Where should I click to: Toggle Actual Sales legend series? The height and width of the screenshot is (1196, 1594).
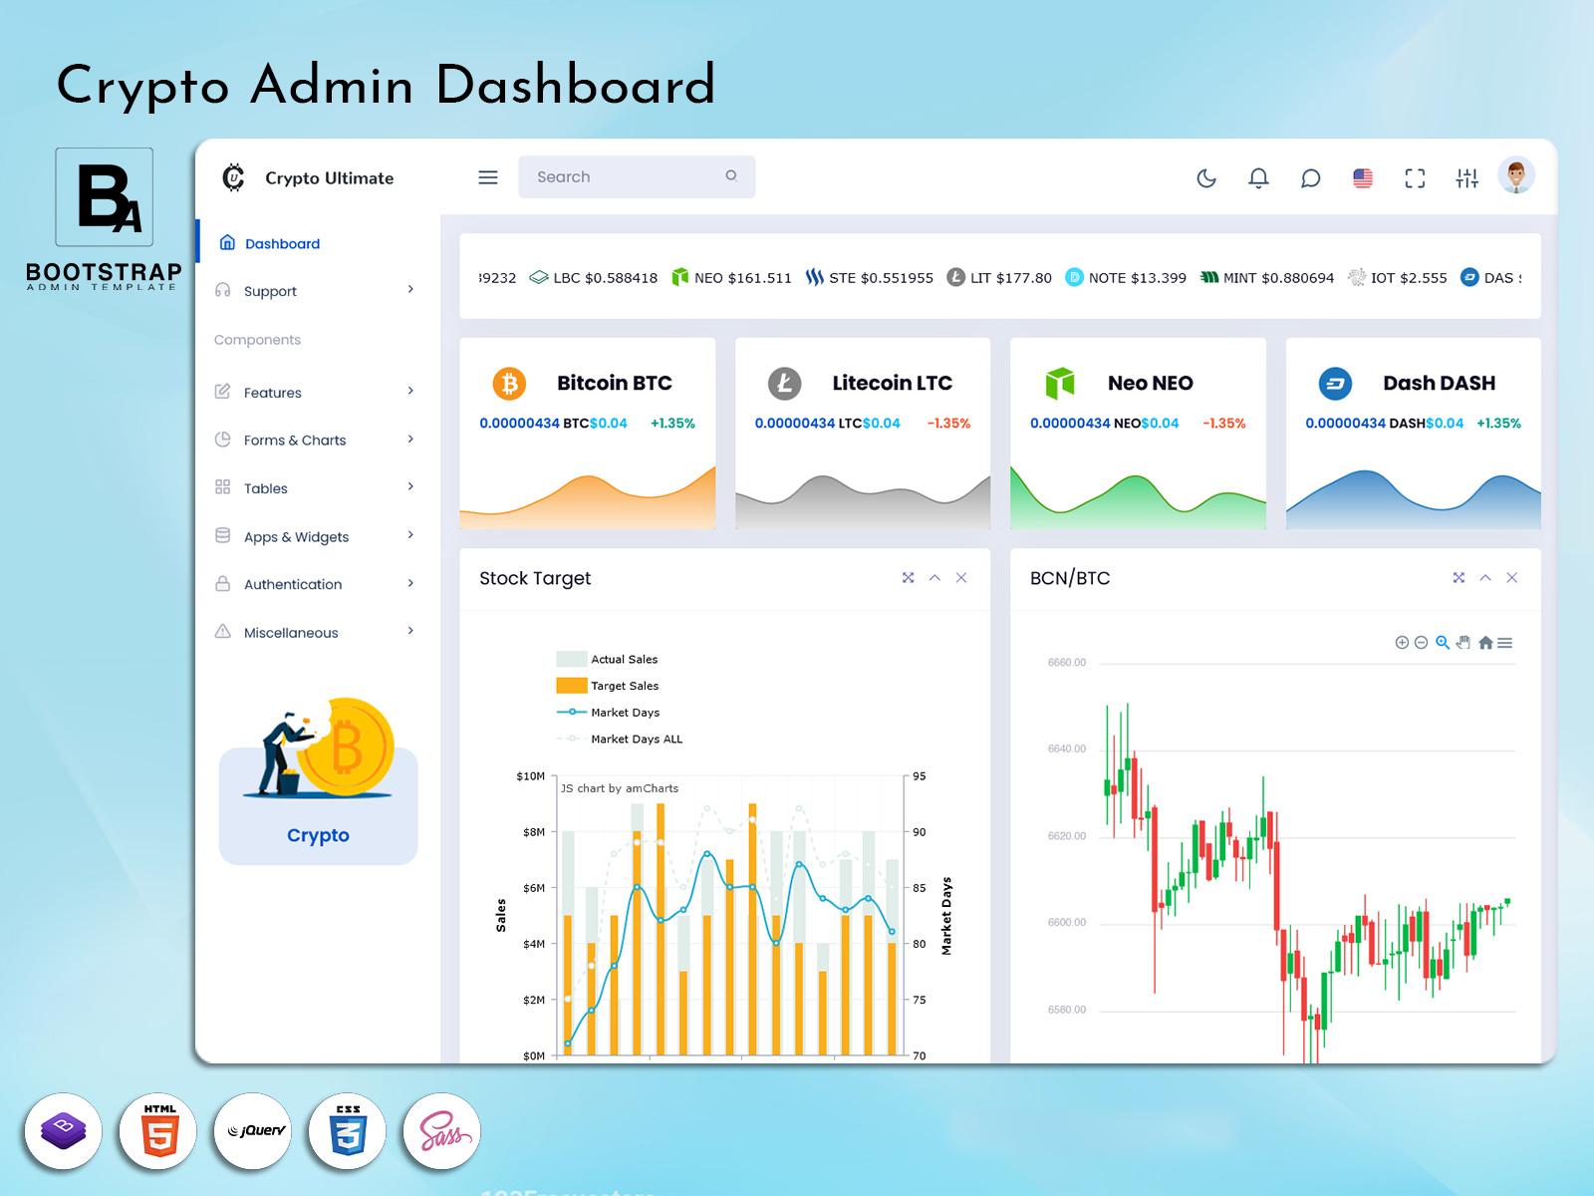[607, 659]
